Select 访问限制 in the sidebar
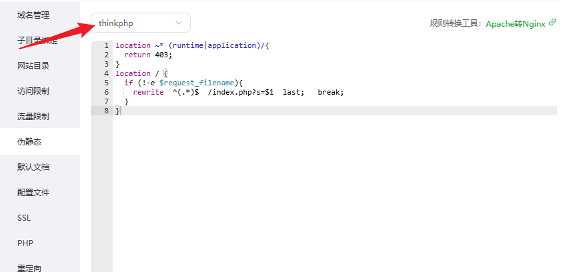Screen dimensions: 561x272 [33, 91]
